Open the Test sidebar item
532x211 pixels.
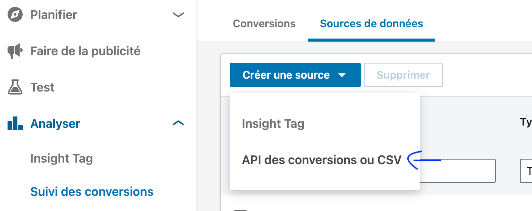[x=42, y=87]
